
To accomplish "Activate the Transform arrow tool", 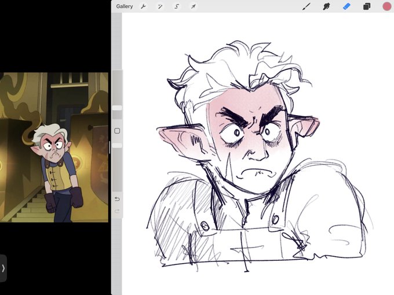I will pyautogui.click(x=193, y=6).
